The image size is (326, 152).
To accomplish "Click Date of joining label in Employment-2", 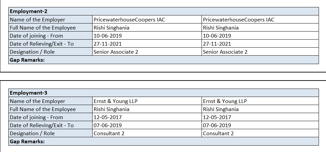I will pos(37,36).
